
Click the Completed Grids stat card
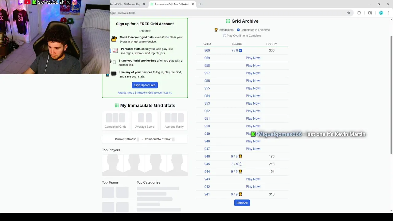coord(115,121)
